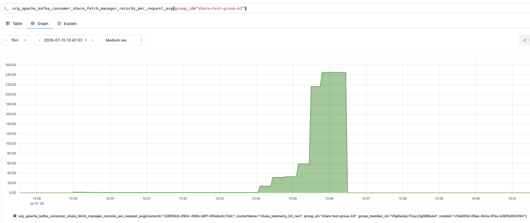Select the Graph tab
This screenshot has width=530, height=223.
click(x=39, y=24)
